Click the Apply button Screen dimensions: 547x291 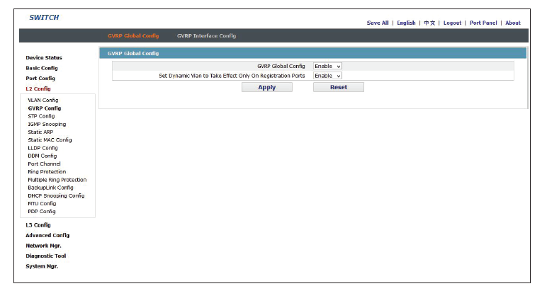click(267, 87)
